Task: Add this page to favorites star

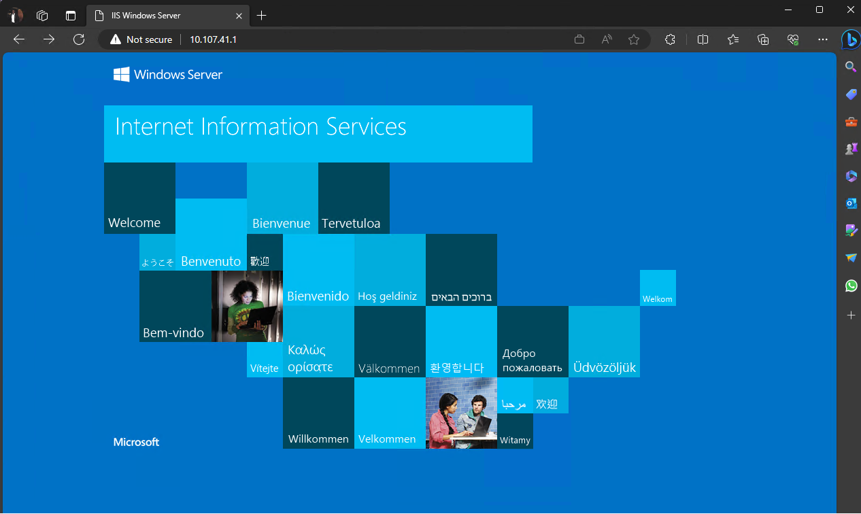Action: tap(634, 39)
